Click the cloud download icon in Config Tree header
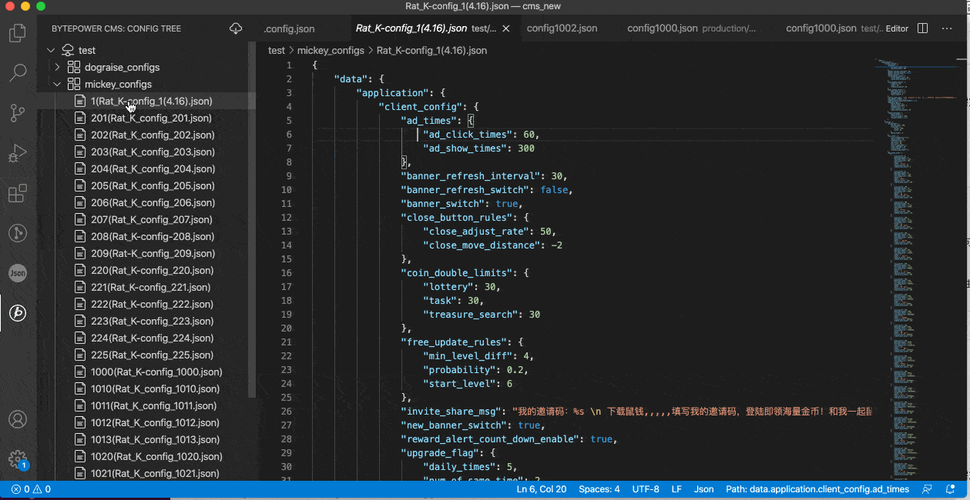This screenshot has height=500, width=970. coord(236,28)
